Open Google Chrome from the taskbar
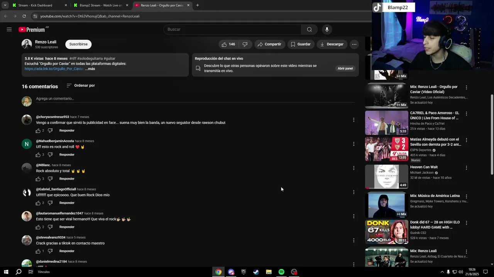Screen dimensions: 494x277 coord(218,272)
